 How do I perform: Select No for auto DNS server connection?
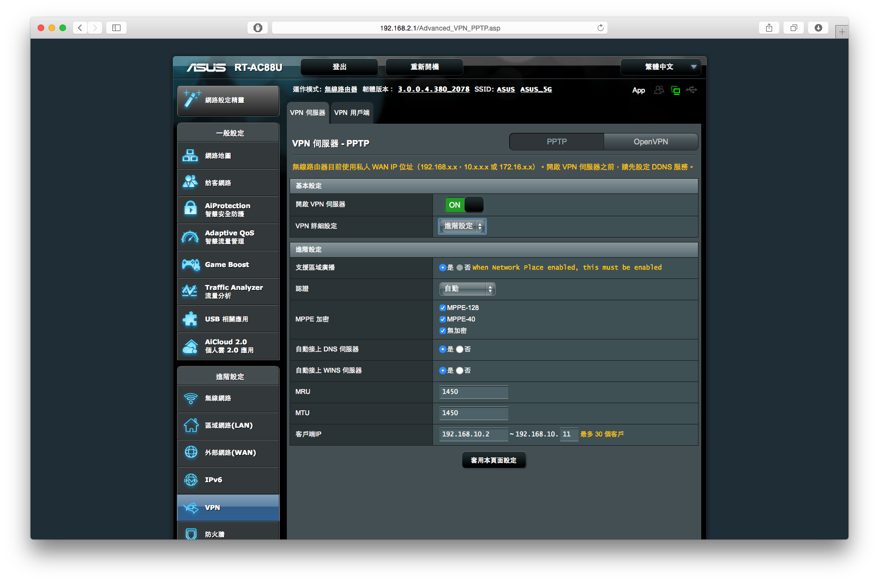pyautogui.click(x=460, y=349)
